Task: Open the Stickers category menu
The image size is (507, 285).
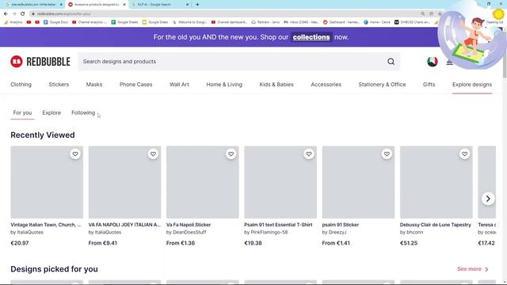Action: 59,85
